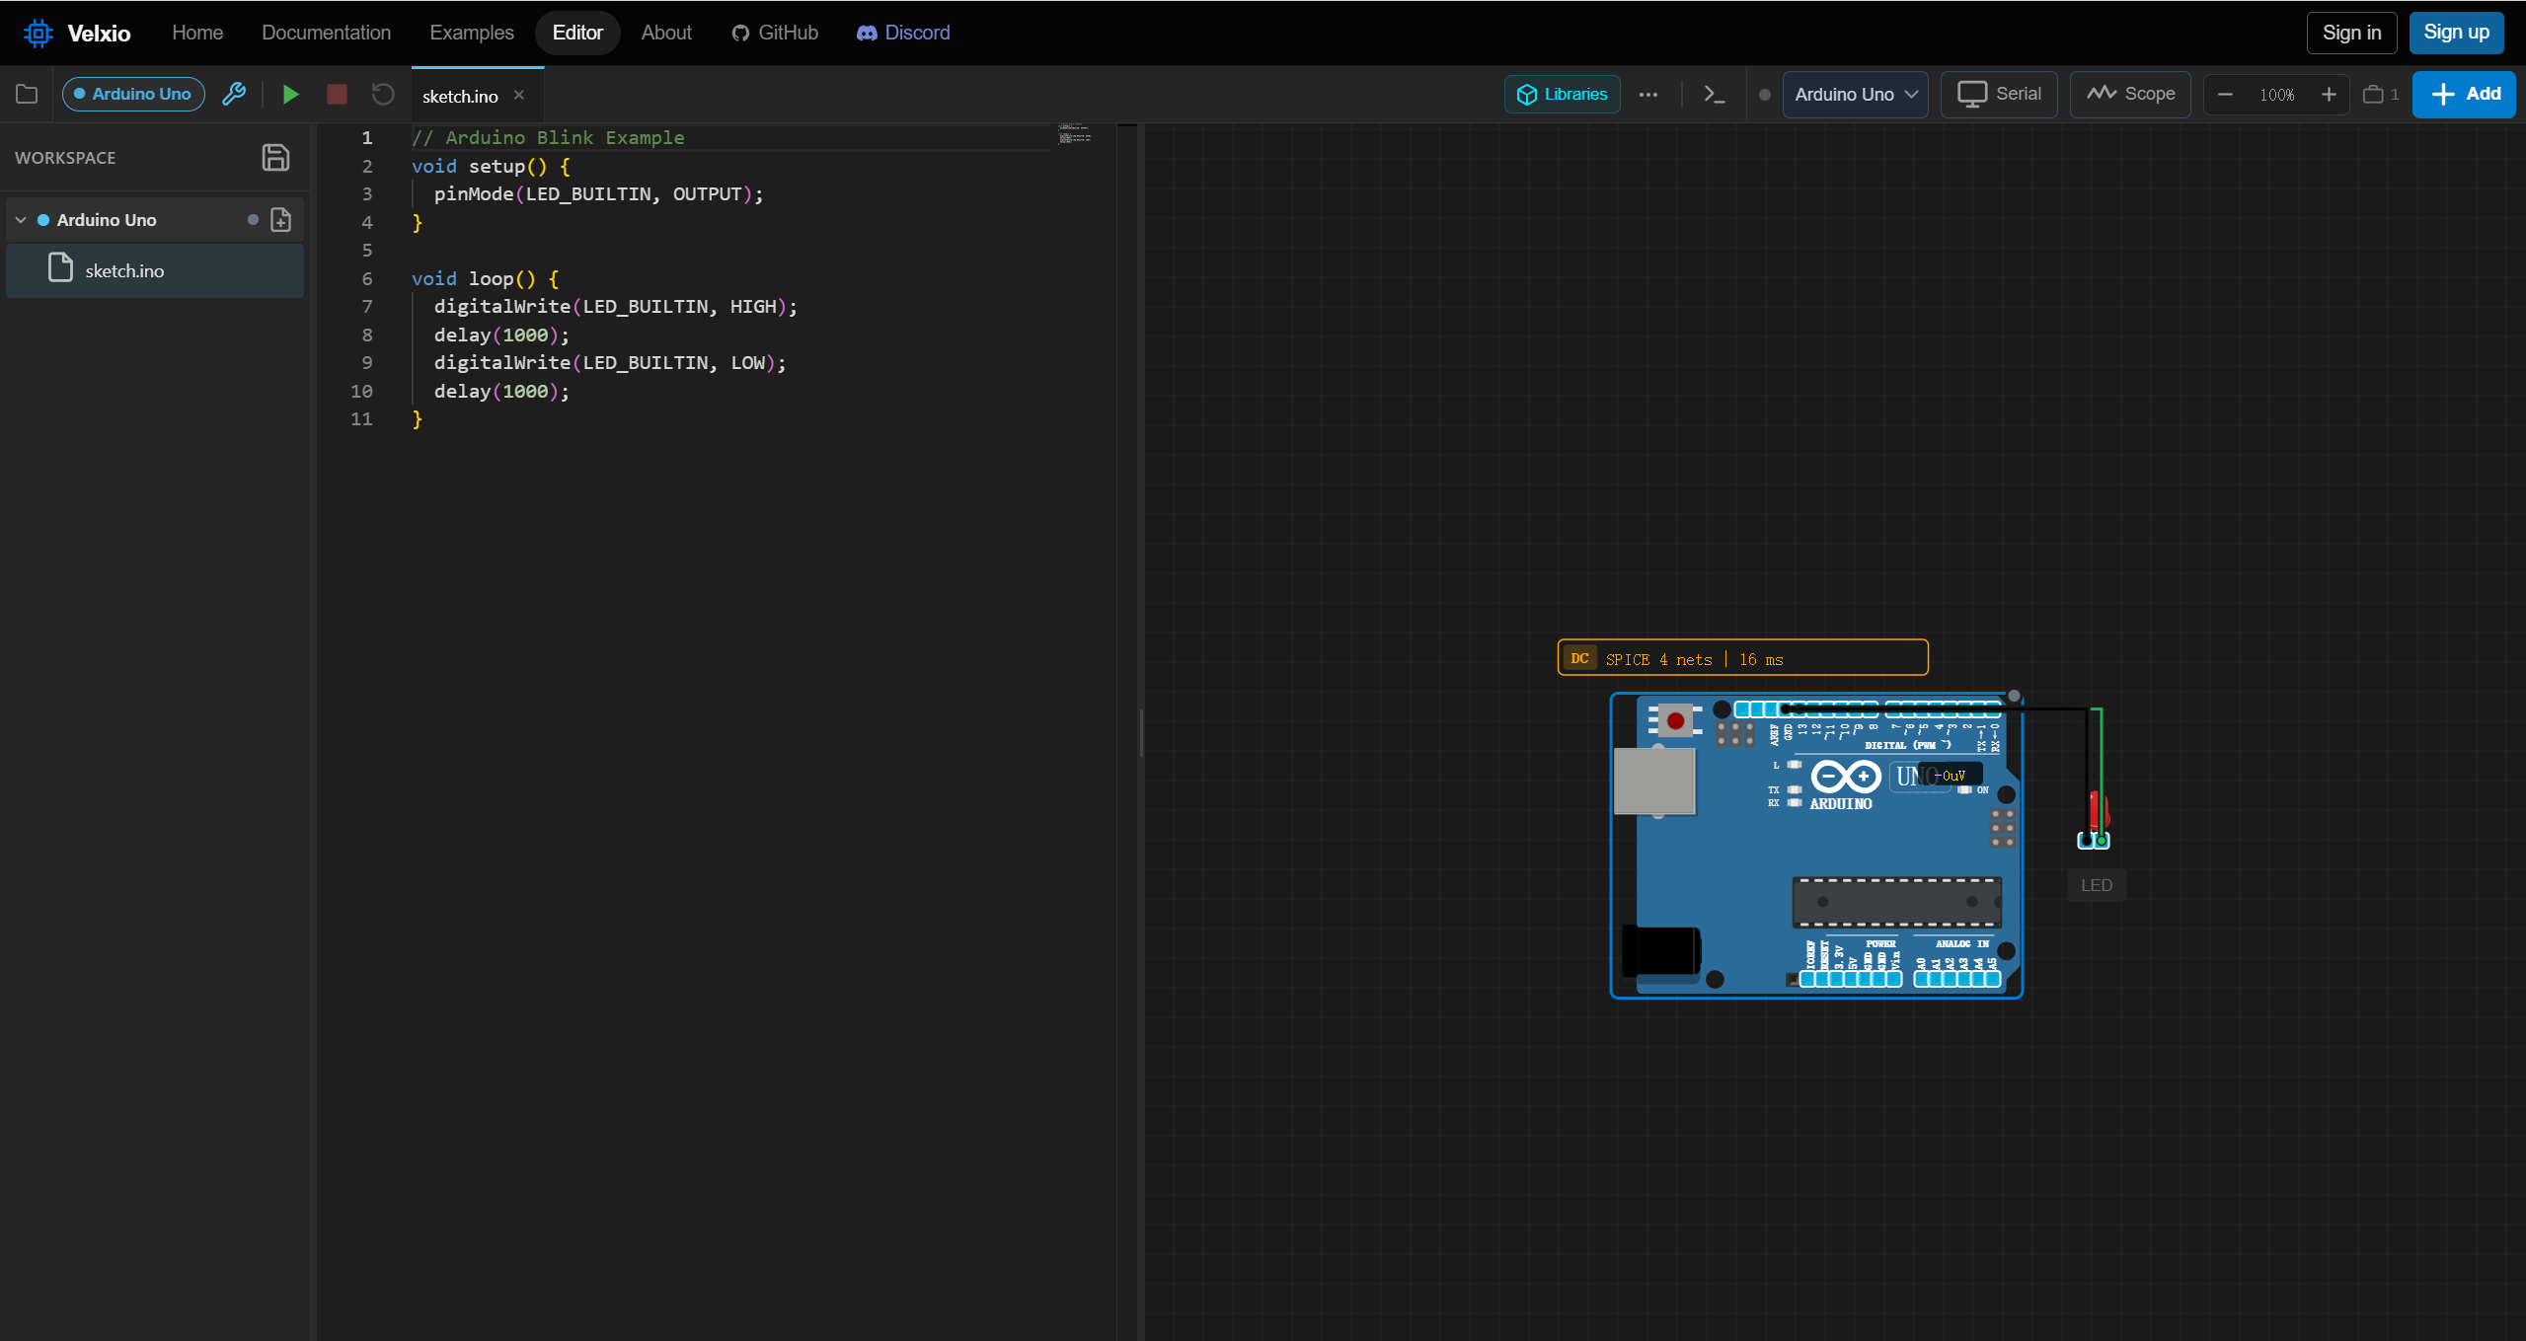Save the workspace using the floppy disk icon
This screenshot has height=1341, width=2526.
click(x=275, y=158)
